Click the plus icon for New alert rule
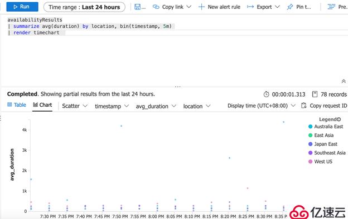The image size is (348, 219). [201, 7]
